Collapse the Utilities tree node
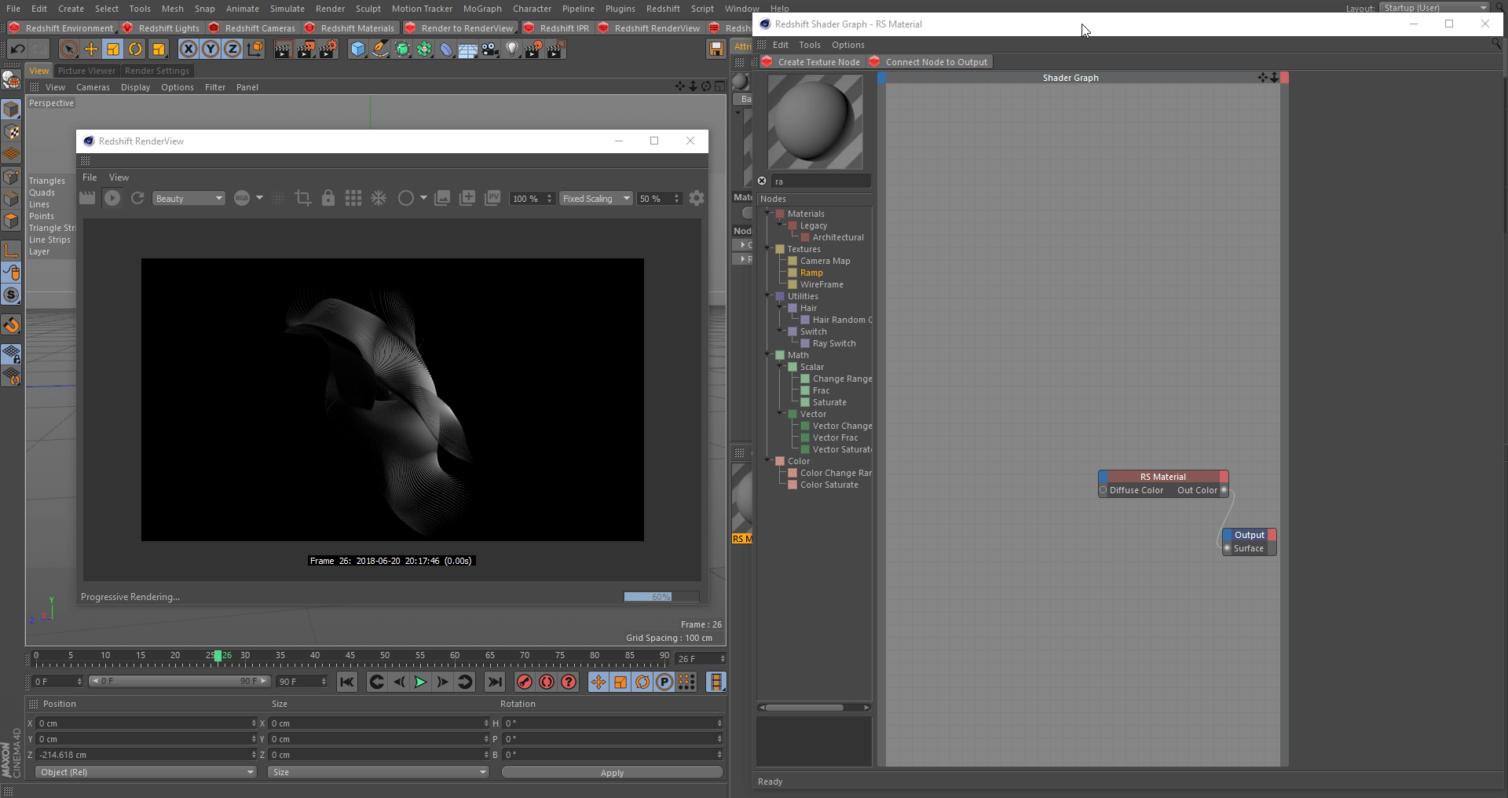Viewport: 1508px width, 798px height. (x=768, y=296)
